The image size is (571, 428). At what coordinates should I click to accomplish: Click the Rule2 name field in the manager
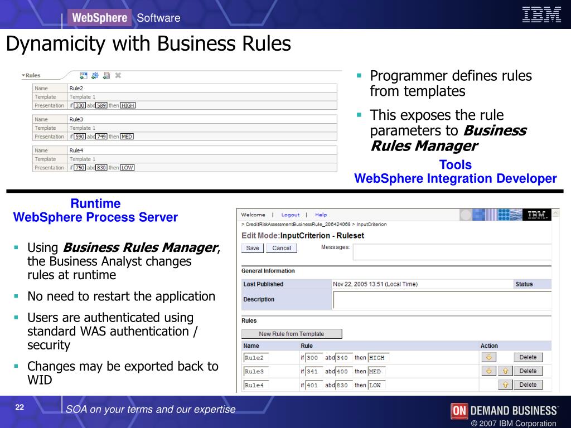(256, 358)
